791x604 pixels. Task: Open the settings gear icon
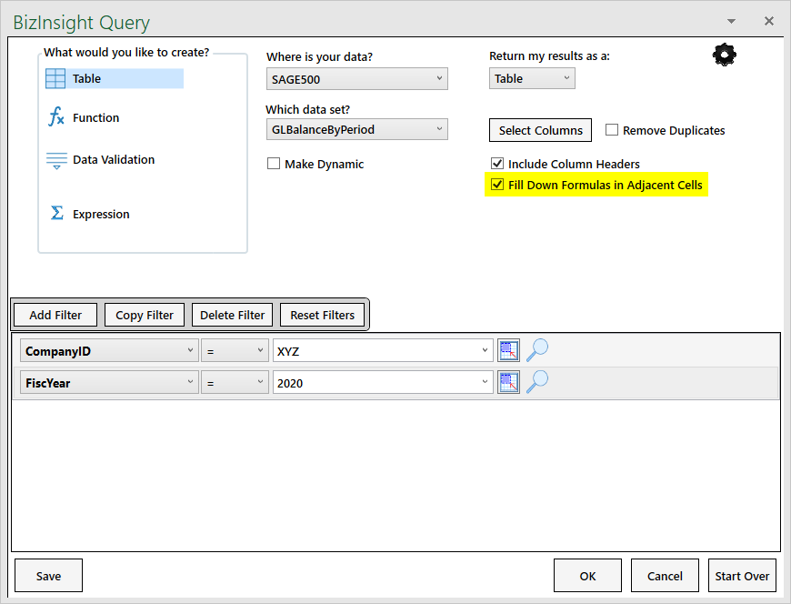725,55
